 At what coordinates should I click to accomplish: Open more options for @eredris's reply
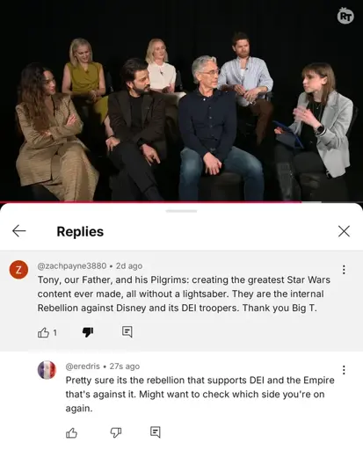(x=344, y=370)
